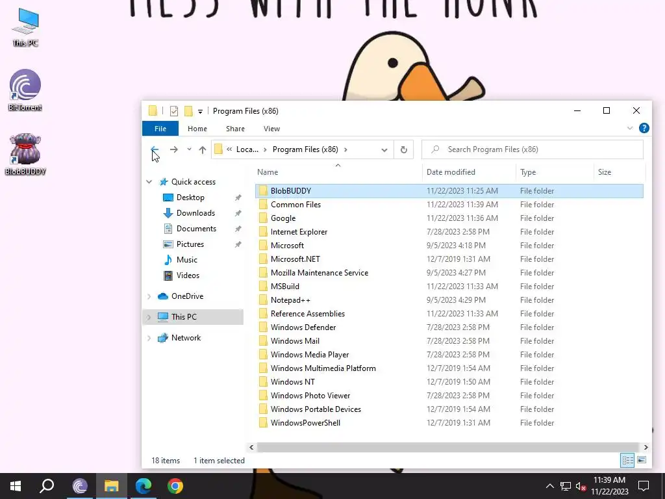Select the Google folder icon
Screen dimensions: 665x499
pos(264,218)
